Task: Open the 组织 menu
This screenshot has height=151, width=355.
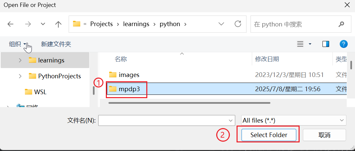Action: [18, 44]
